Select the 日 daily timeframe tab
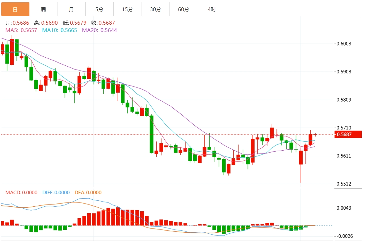This screenshot has height=241, width=365. point(15,9)
